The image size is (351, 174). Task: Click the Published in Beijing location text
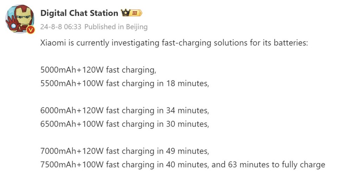pos(116,27)
